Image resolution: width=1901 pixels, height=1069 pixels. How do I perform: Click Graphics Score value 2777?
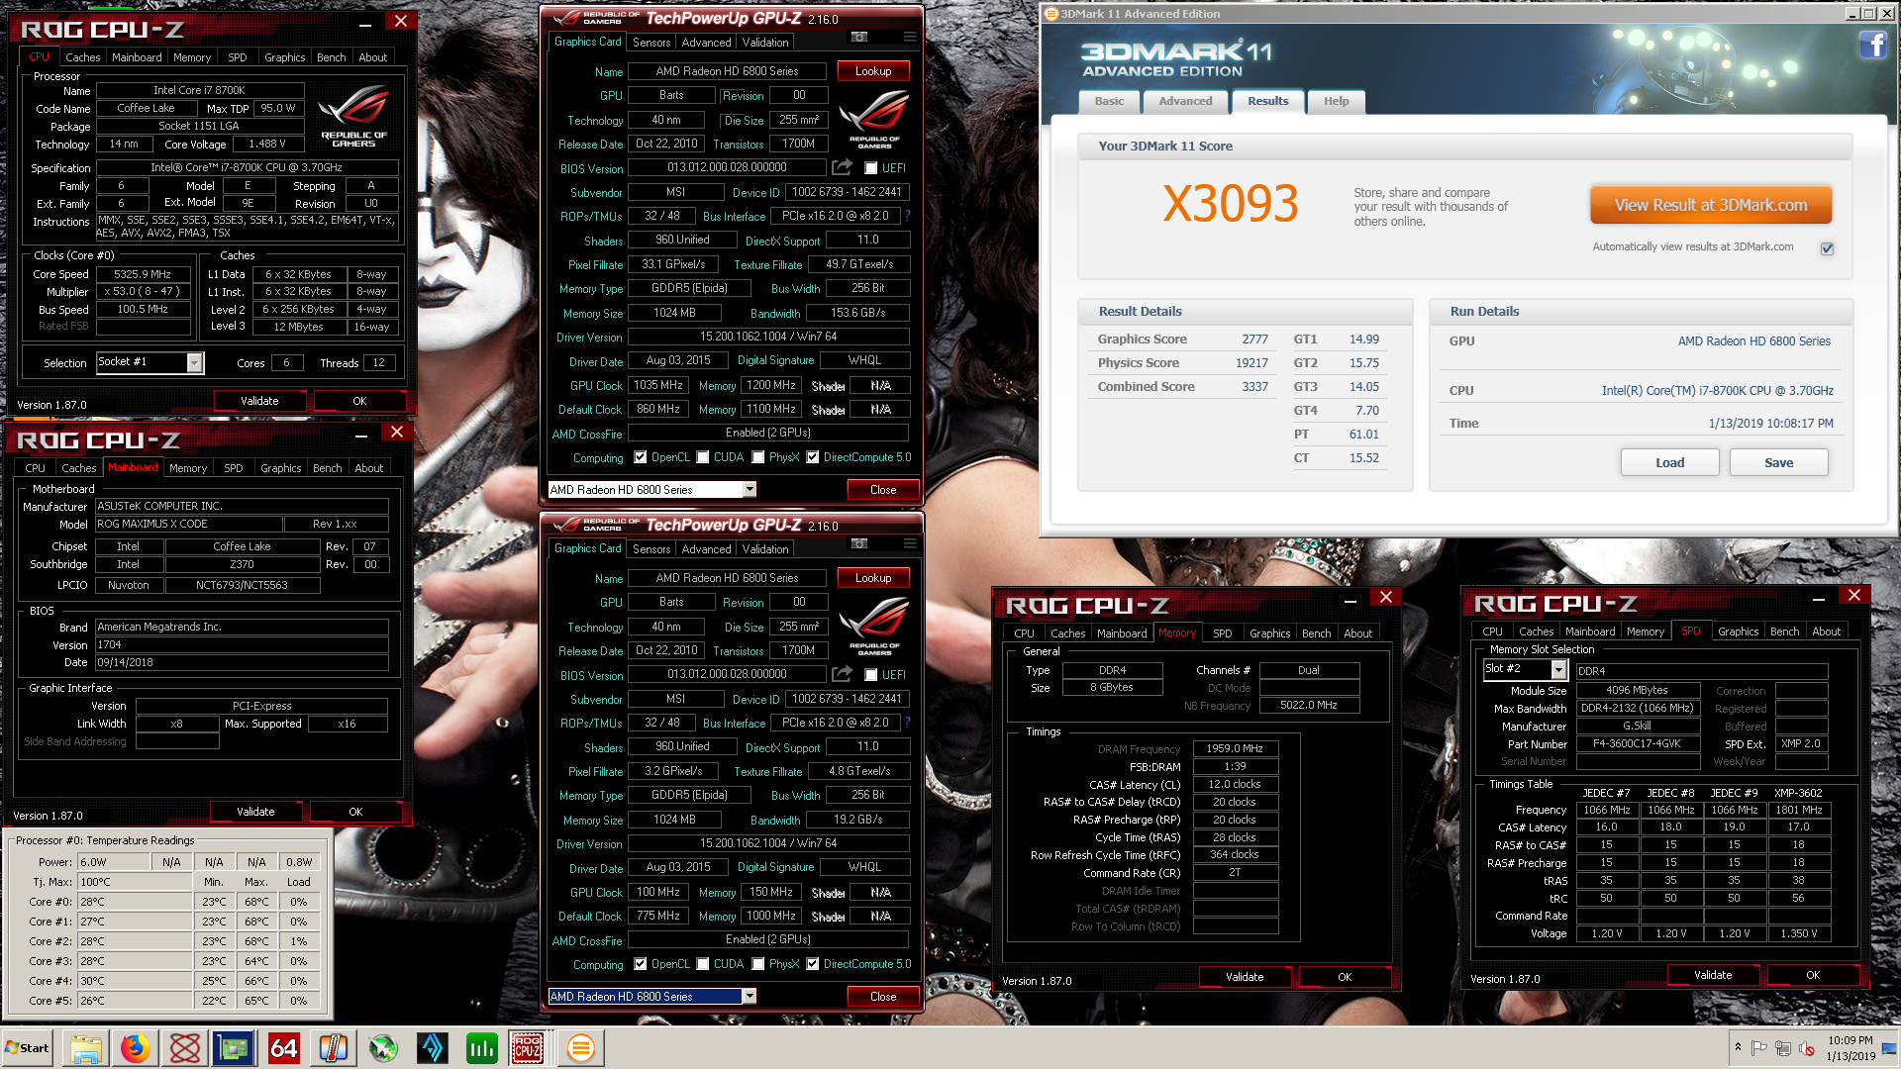[x=1254, y=340]
